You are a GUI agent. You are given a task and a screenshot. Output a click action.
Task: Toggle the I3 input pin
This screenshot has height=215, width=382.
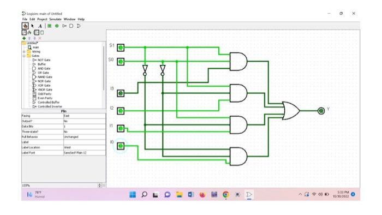[121, 93]
